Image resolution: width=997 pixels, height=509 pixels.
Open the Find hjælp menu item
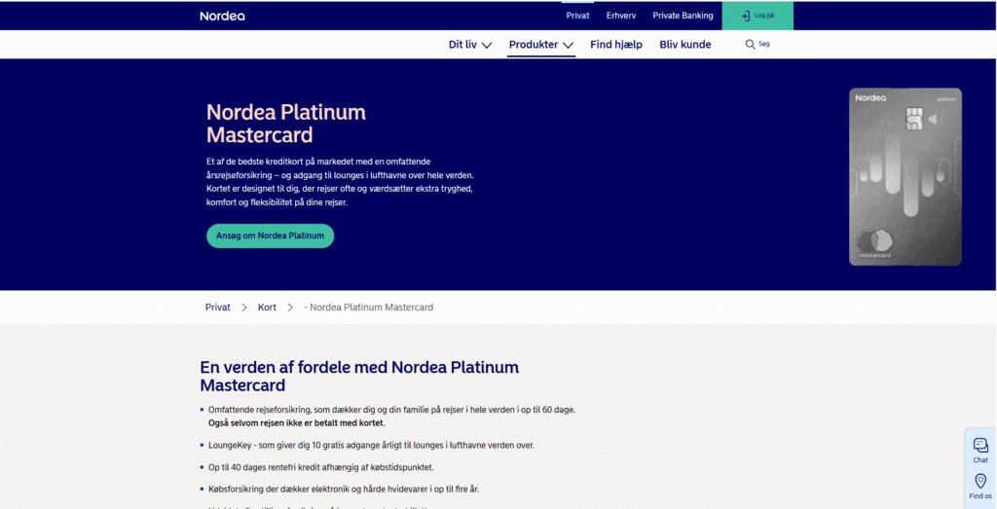tap(615, 45)
